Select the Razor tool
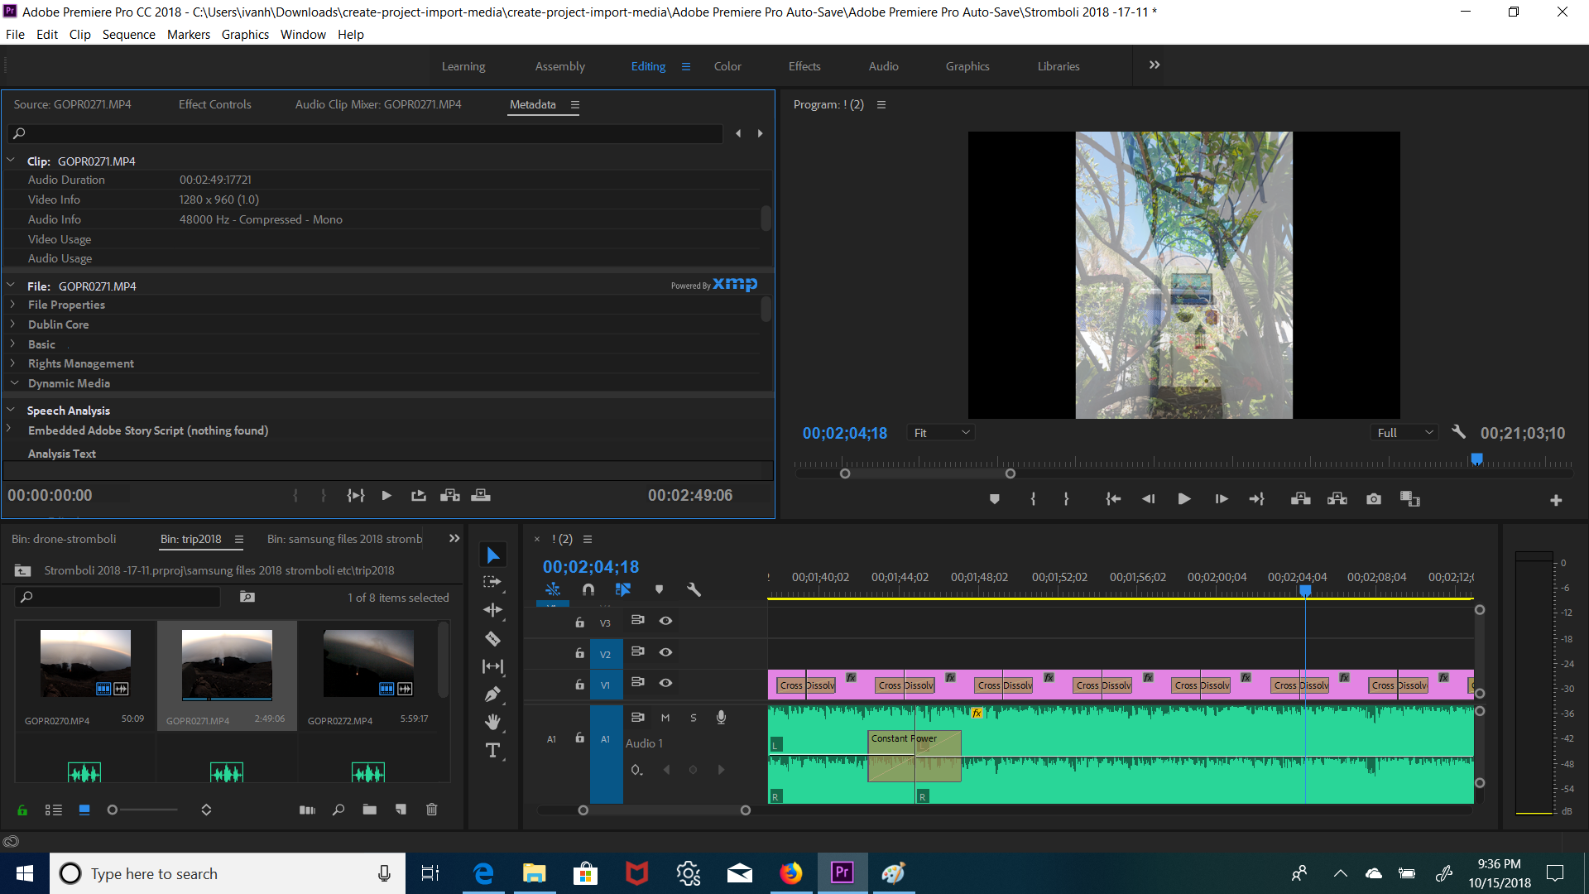Image resolution: width=1589 pixels, height=894 pixels. click(x=492, y=638)
